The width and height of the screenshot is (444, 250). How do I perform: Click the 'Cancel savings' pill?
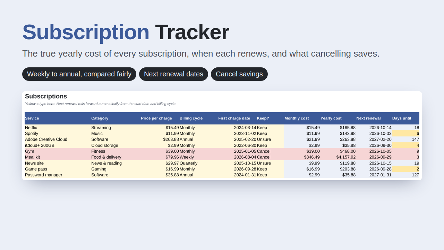pyautogui.click(x=239, y=74)
